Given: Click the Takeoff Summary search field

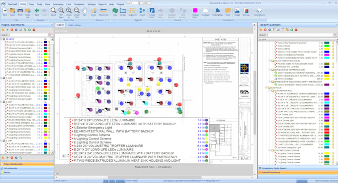Looking at the screenshot, I should 301,35.
